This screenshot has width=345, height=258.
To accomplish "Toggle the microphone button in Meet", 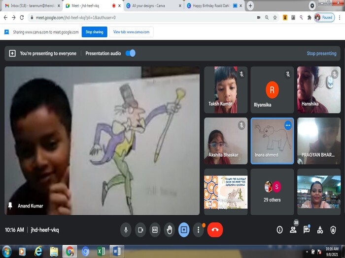I will click(126, 229).
